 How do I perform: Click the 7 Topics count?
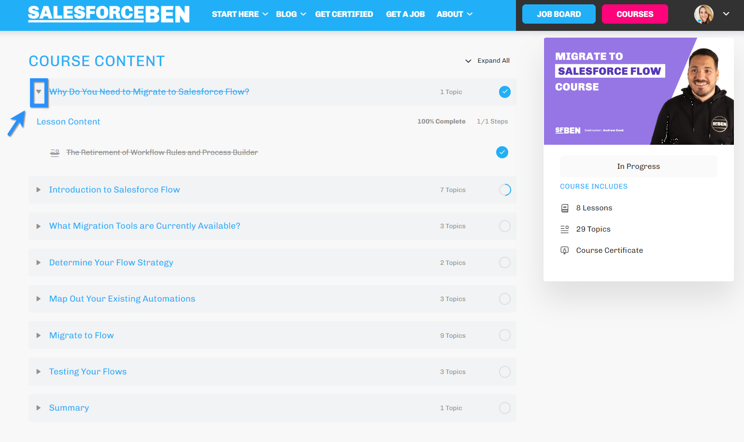[453, 190]
